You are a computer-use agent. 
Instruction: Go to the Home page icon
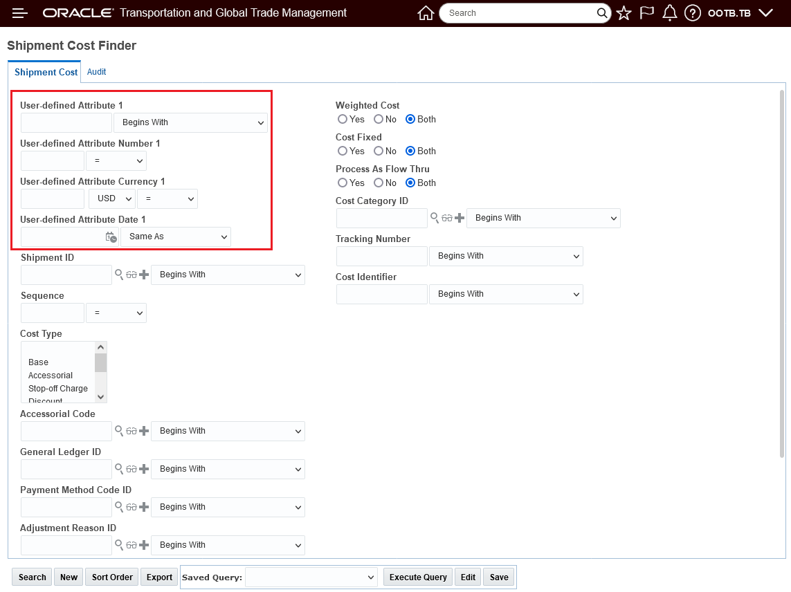[x=426, y=13]
